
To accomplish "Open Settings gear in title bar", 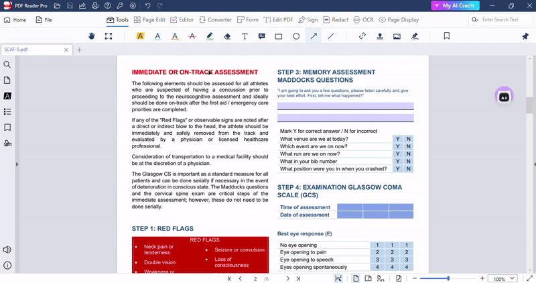I will click(133, 6).
